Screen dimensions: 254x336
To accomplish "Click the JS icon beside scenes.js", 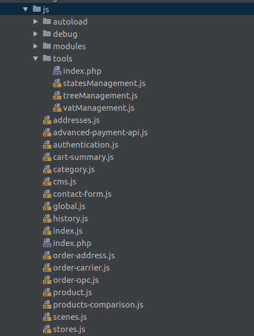I will [x=47, y=316].
